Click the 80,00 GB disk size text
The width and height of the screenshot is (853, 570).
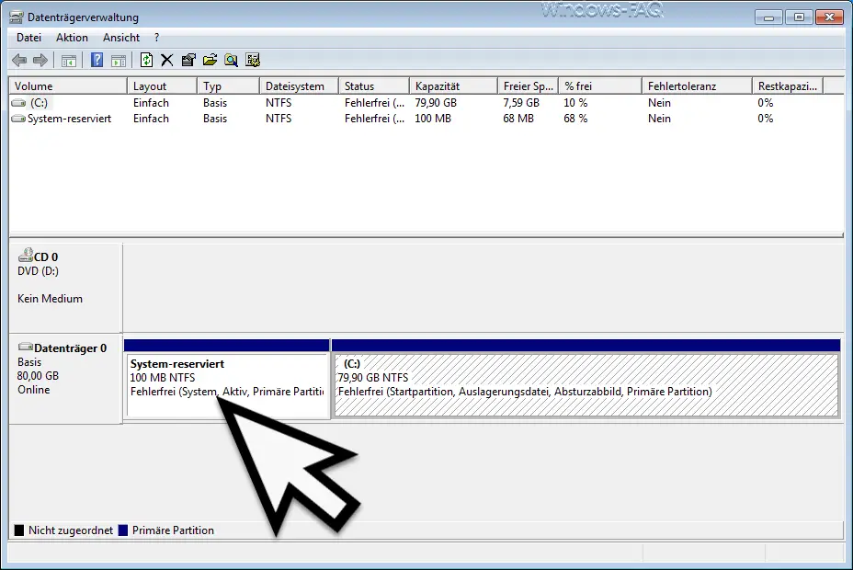coord(38,376)
